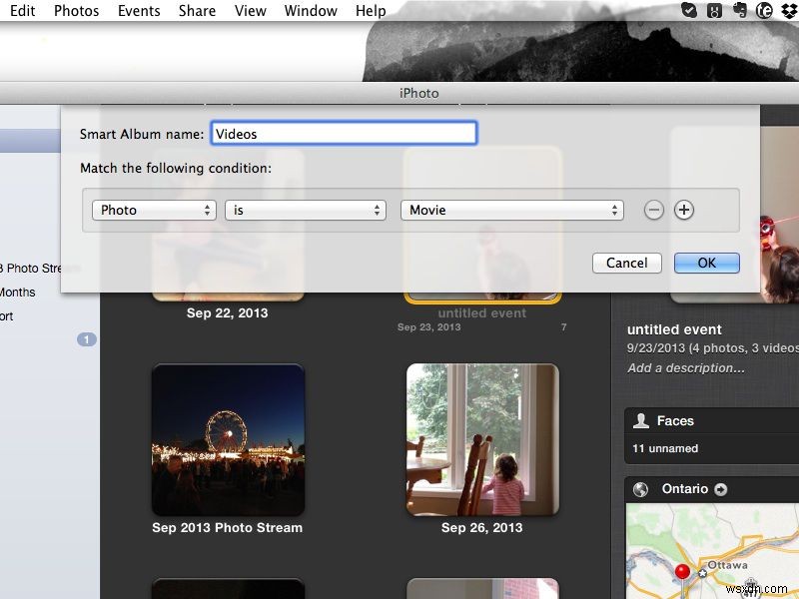Open the Photos menu
799x599 pixels.
click(76, 10)
